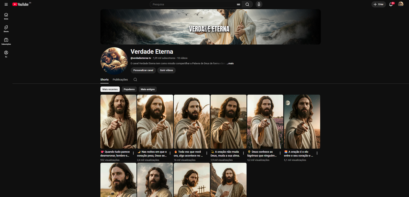
Task: Open Shorts in the left sidebar
Action: tap(6, 29)
